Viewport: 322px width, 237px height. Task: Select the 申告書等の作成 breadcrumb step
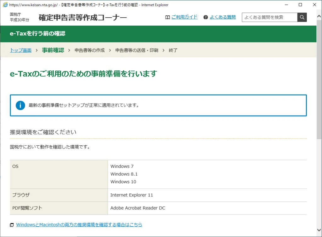(x=89, y=50)
